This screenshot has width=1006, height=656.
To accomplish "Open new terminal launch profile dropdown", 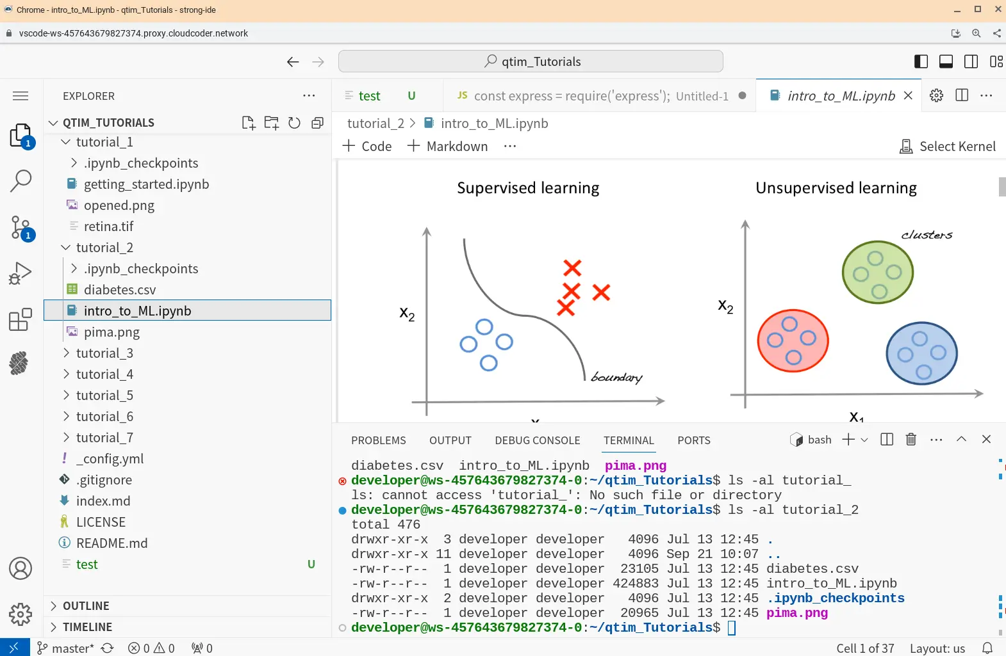I will [x=864, y=440].
